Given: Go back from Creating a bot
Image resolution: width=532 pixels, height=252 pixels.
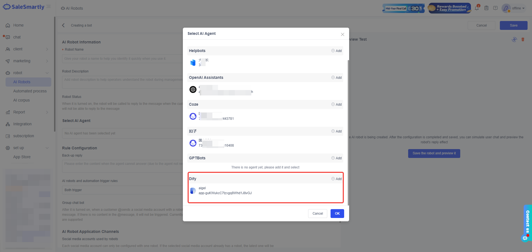Looking at the screenshot, I should 63,25.
